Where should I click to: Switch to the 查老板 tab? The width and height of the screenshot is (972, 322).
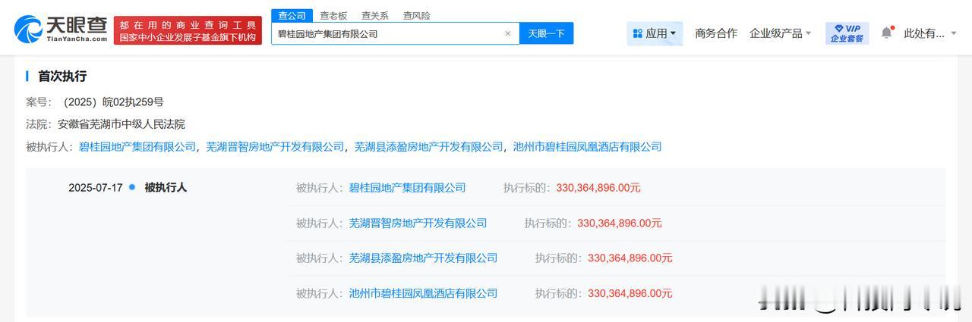[333, 15]
